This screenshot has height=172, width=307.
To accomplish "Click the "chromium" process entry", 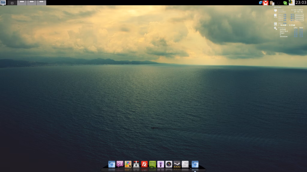I will click(x=284, y=36).
